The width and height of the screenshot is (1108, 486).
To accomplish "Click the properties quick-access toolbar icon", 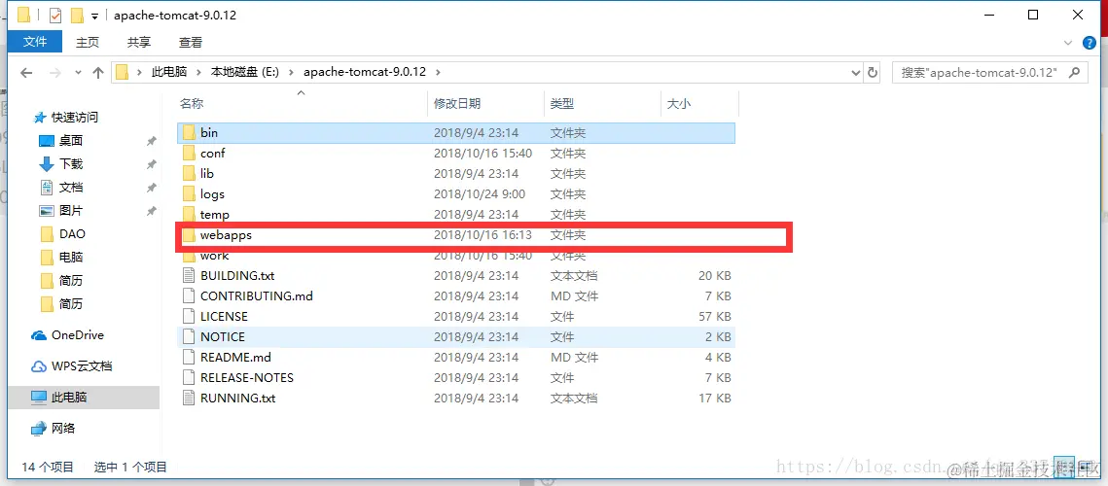I will point(55,16).
